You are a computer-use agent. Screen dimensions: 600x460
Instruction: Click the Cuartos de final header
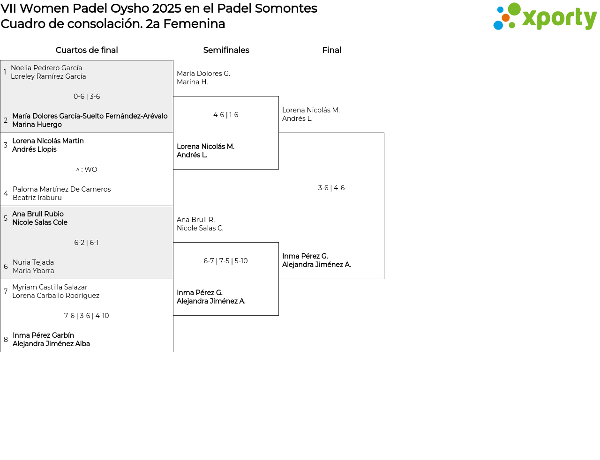(87, 50)
